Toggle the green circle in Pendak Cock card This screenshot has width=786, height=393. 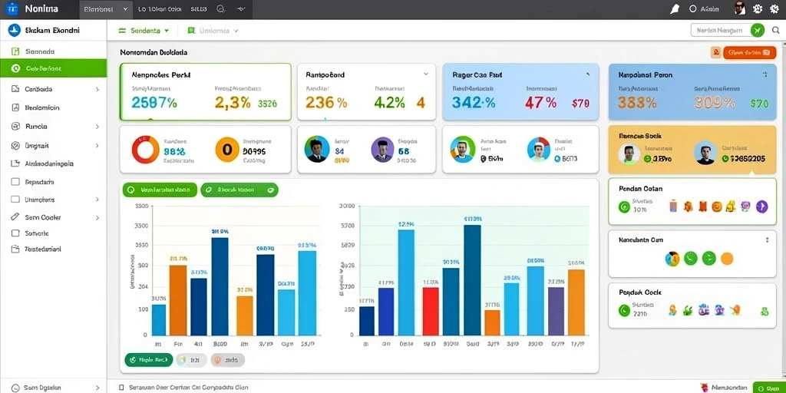(624, 311)
